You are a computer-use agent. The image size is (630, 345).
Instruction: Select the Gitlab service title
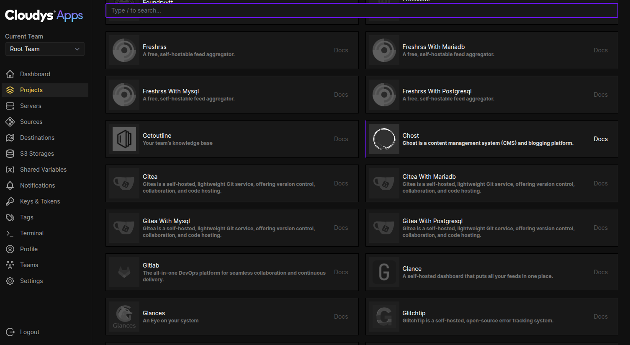click(x=151, y=265)
